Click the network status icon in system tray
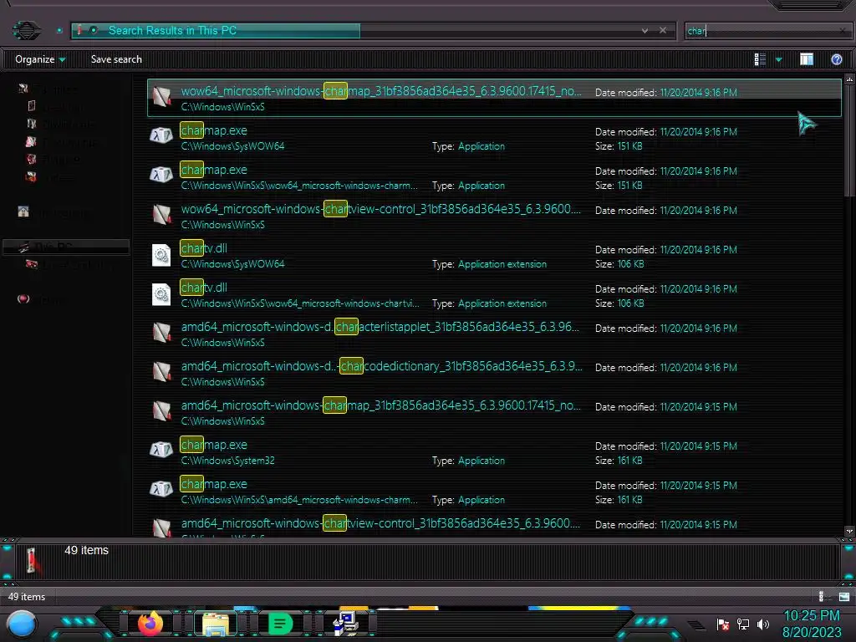The image size is (856, 642). click(x=743, y=624)
